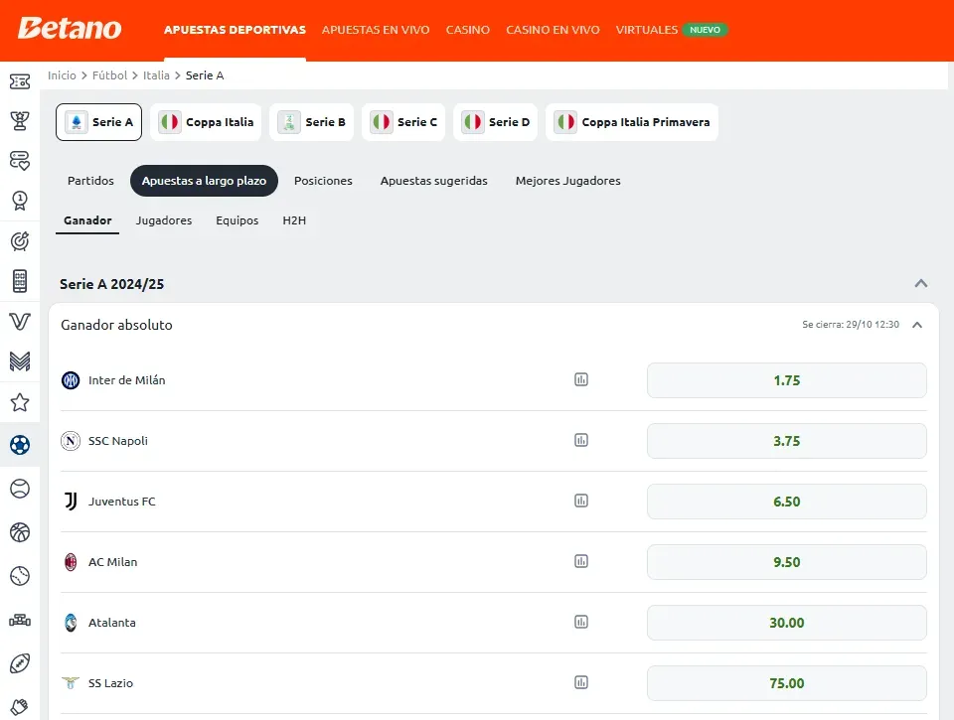Choose the Coppa Italia Primavera chip

(632, 122)
